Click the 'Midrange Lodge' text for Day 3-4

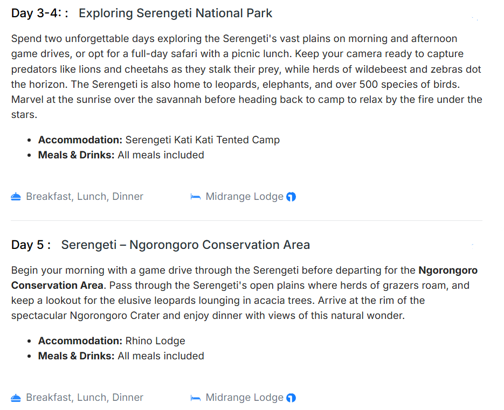coord(244,197)
